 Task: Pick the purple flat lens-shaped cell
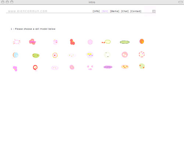pyautogui.click(x=108, y=67)
